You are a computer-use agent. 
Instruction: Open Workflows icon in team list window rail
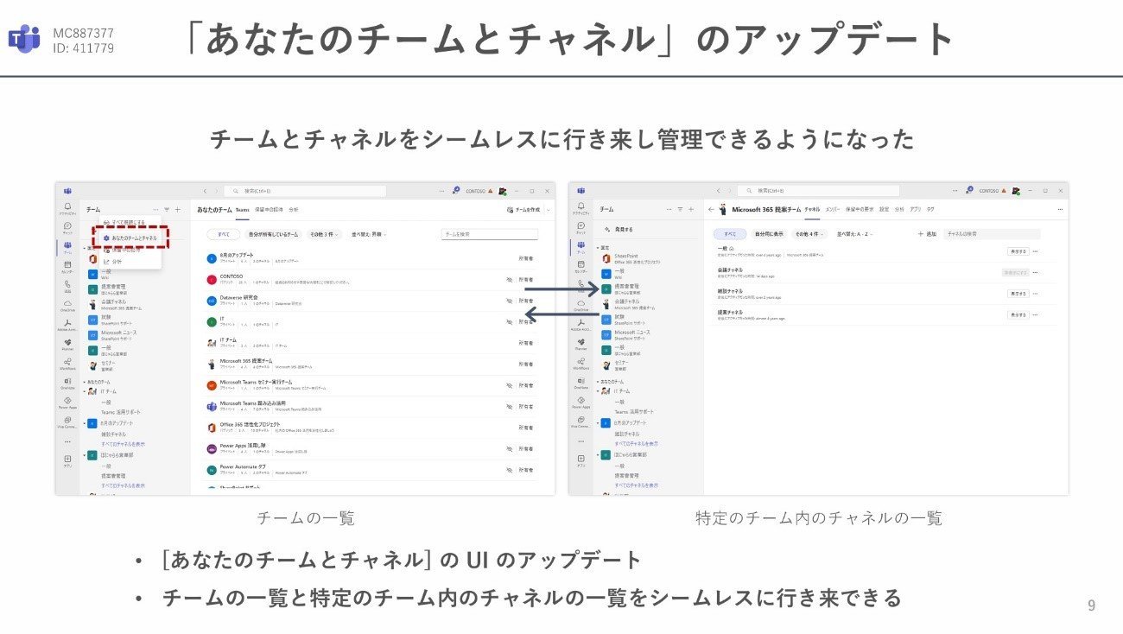point(67,364)
